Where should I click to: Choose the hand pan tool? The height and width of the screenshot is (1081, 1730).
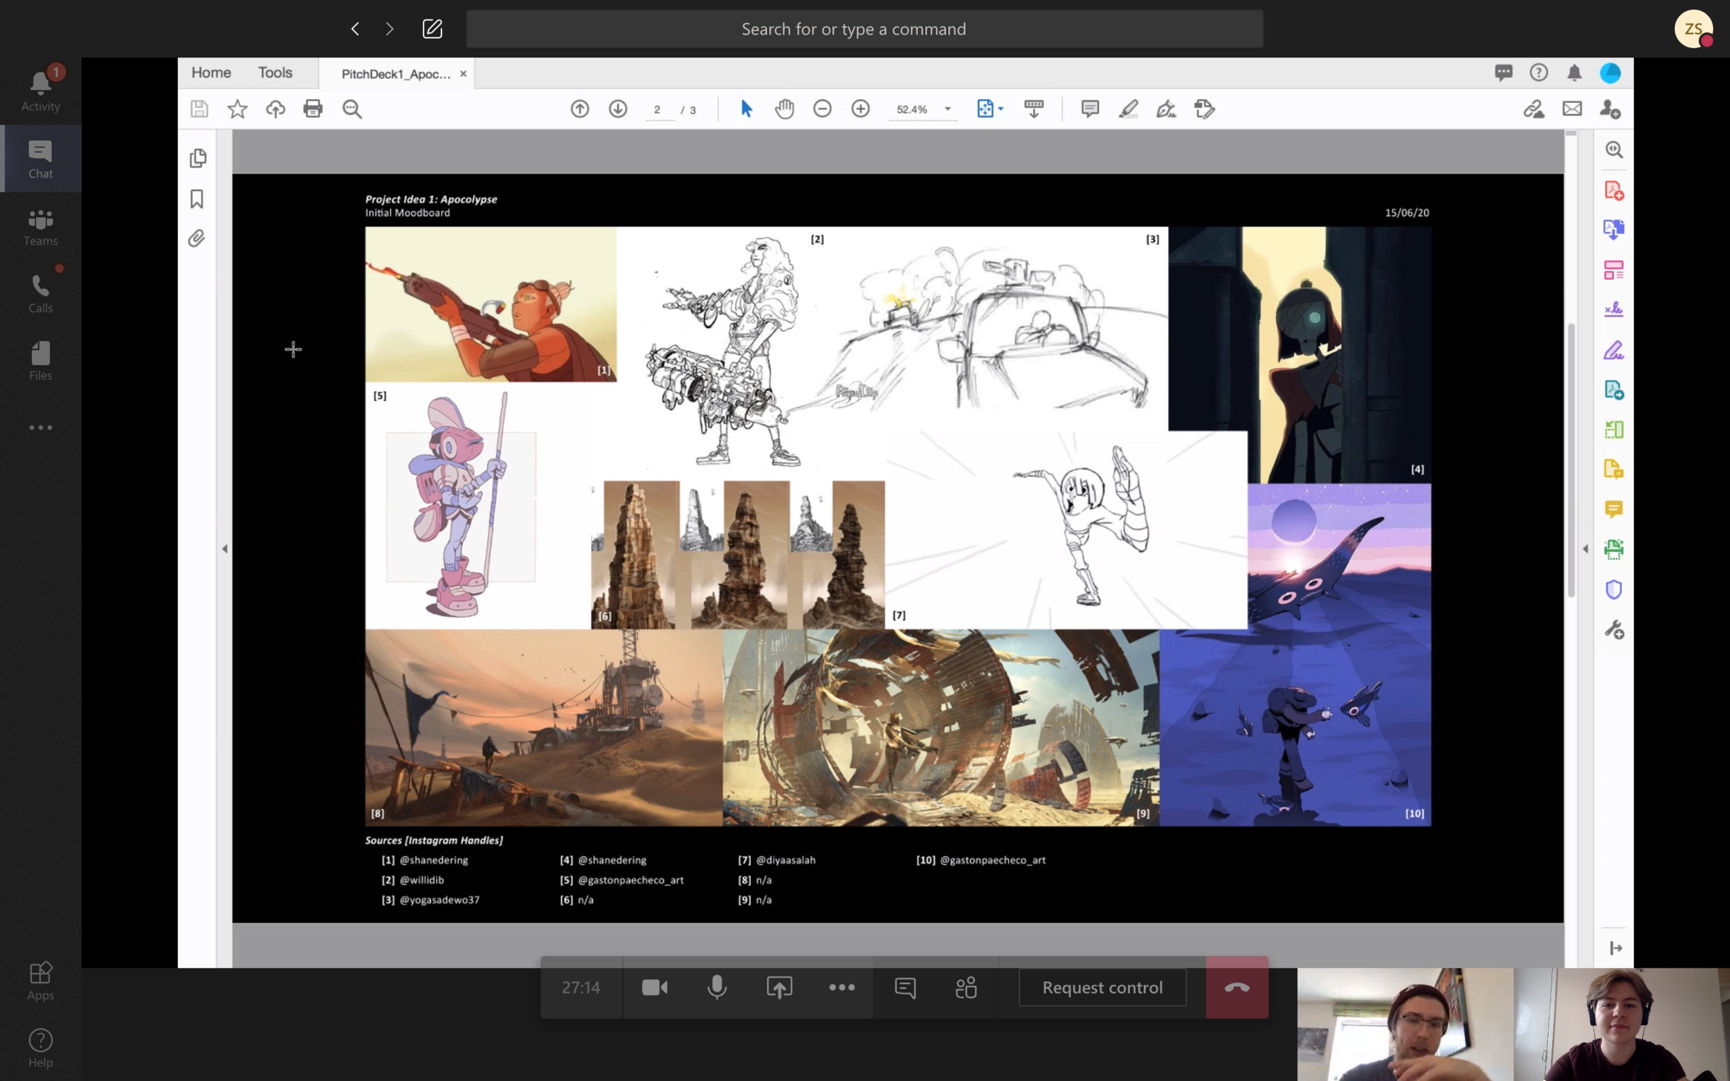pyautogui.click(x=785, y=109)
